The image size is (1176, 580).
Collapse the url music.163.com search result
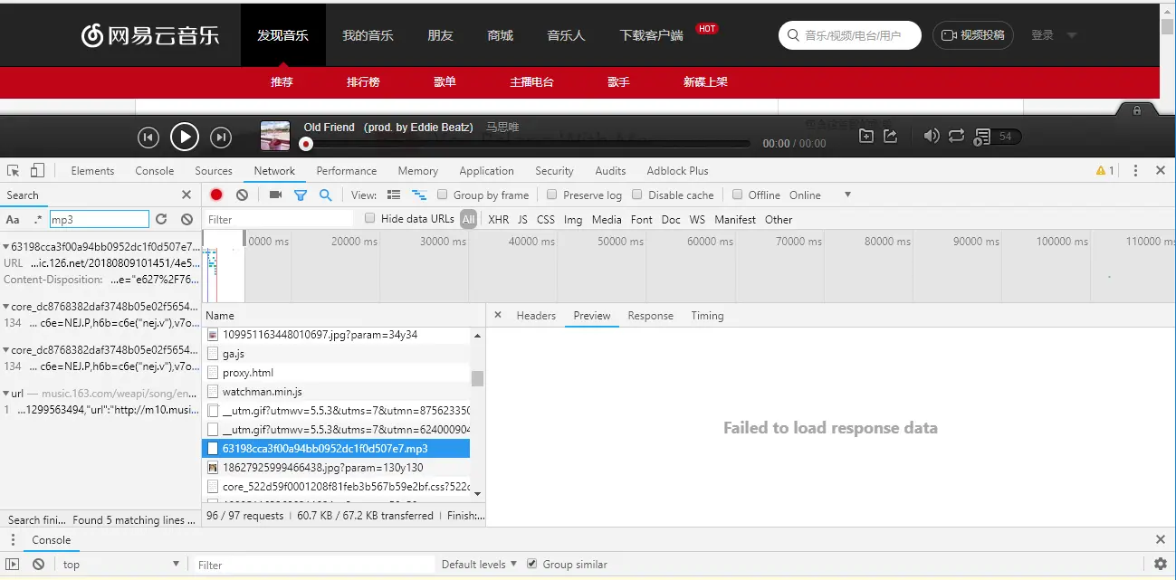tap(5, 394)
